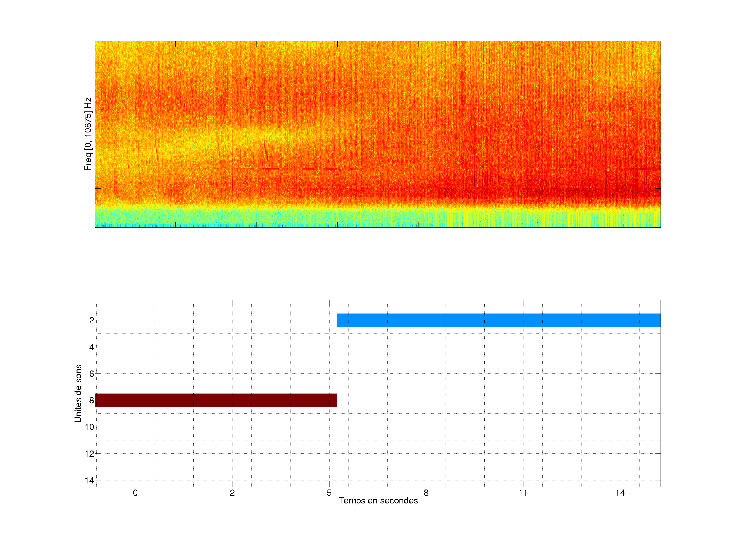Image resolution: width=730 pixels, height=547 pixels.
Task: Click the sound unit axis label 8
Action: click(x=92, y=400)
